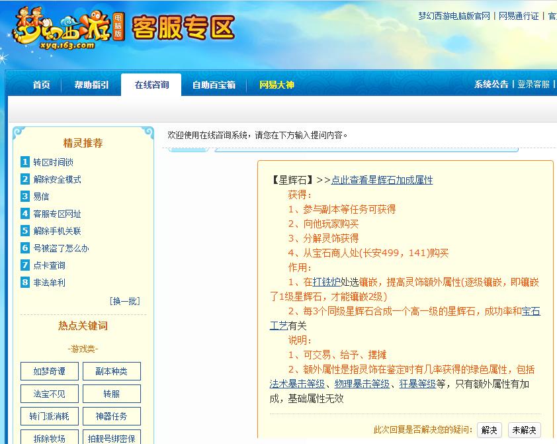
Task: Open the 客服专区网址 recommendation
Action: tap(57, 214)
